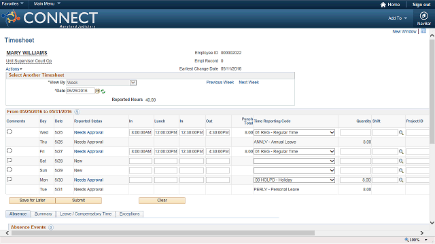
Task: Open the NavBar compass icon
Action: [x=423, y=16]
